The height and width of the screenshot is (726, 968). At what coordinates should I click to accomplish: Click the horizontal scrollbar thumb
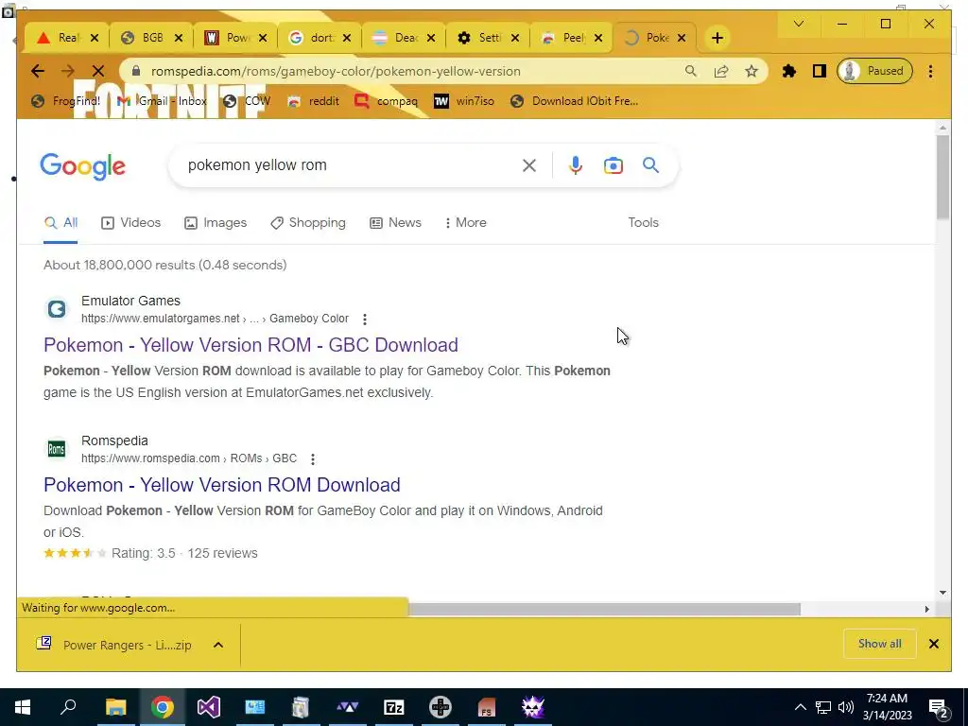pyautogui.click(x=604, y=610)
